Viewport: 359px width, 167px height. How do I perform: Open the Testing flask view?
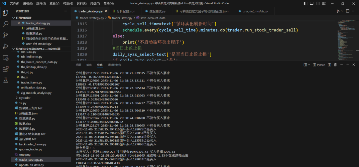point(6,80)
